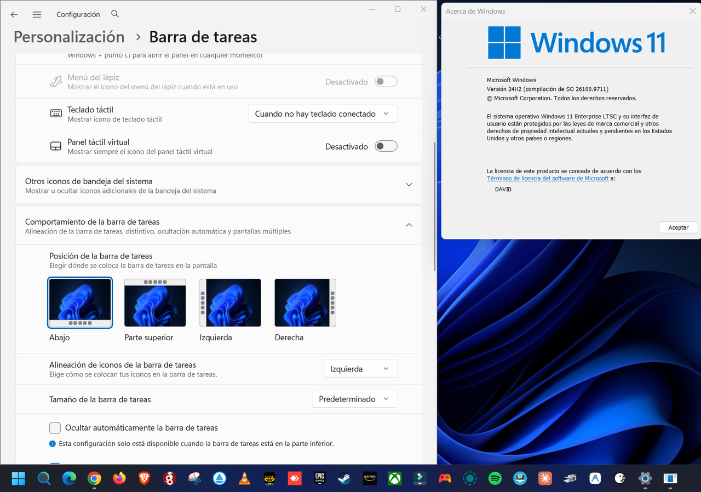Viewport: 701px width, 492px height.
Task: Toggle the Menú del lápiz switch
Action: click(x=386, y=82)
